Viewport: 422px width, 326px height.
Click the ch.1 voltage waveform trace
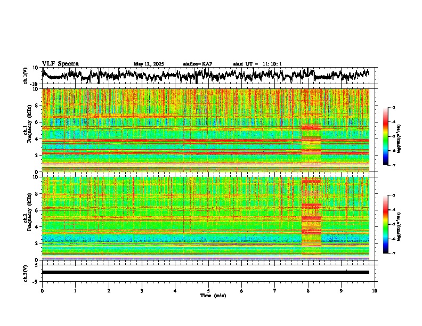(x=206, y=75)
